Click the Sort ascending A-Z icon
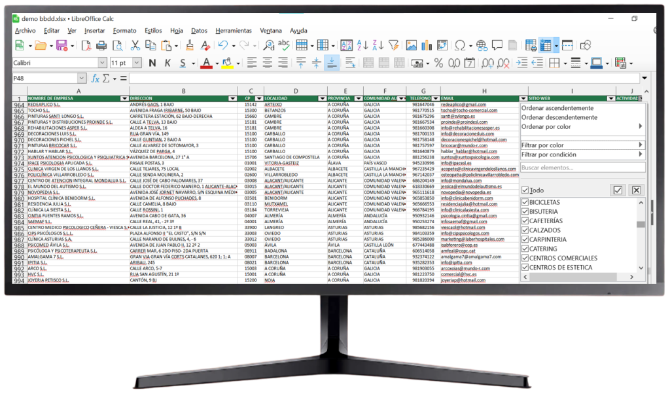Viewport: 670px width, 394px height. 362,45
